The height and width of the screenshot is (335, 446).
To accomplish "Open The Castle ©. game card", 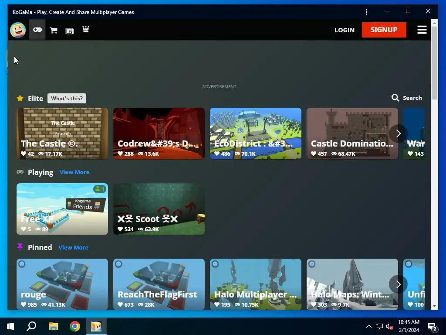I will tap(62, 133).
